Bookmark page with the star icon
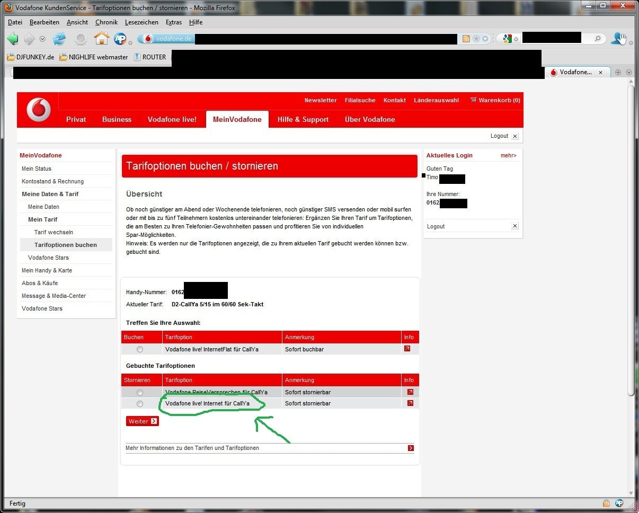The width and height of the screenshot is (639, 513). point(476,39)
